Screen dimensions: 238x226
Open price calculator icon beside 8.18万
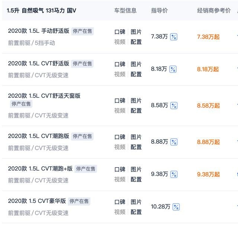point(173,69)
